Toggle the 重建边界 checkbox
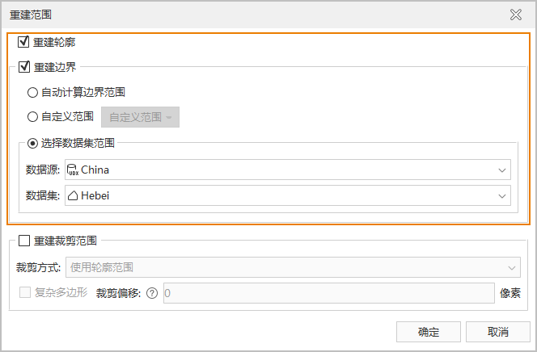 pyautogui.click(x=23, y=67)
